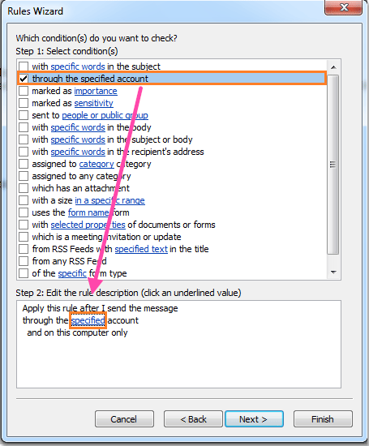The image size is (369, 446).
Task: Tick 'assigned to any category' checkbox
Action: click(24, 176)
